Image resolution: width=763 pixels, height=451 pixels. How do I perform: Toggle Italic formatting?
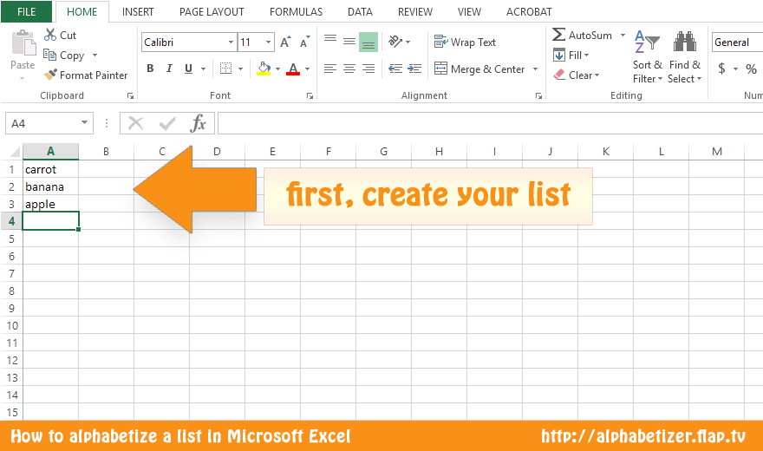(169, 69)
